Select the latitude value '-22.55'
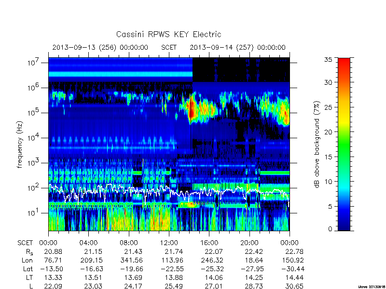This screenshot has width=386, height=289. (172, 269)
